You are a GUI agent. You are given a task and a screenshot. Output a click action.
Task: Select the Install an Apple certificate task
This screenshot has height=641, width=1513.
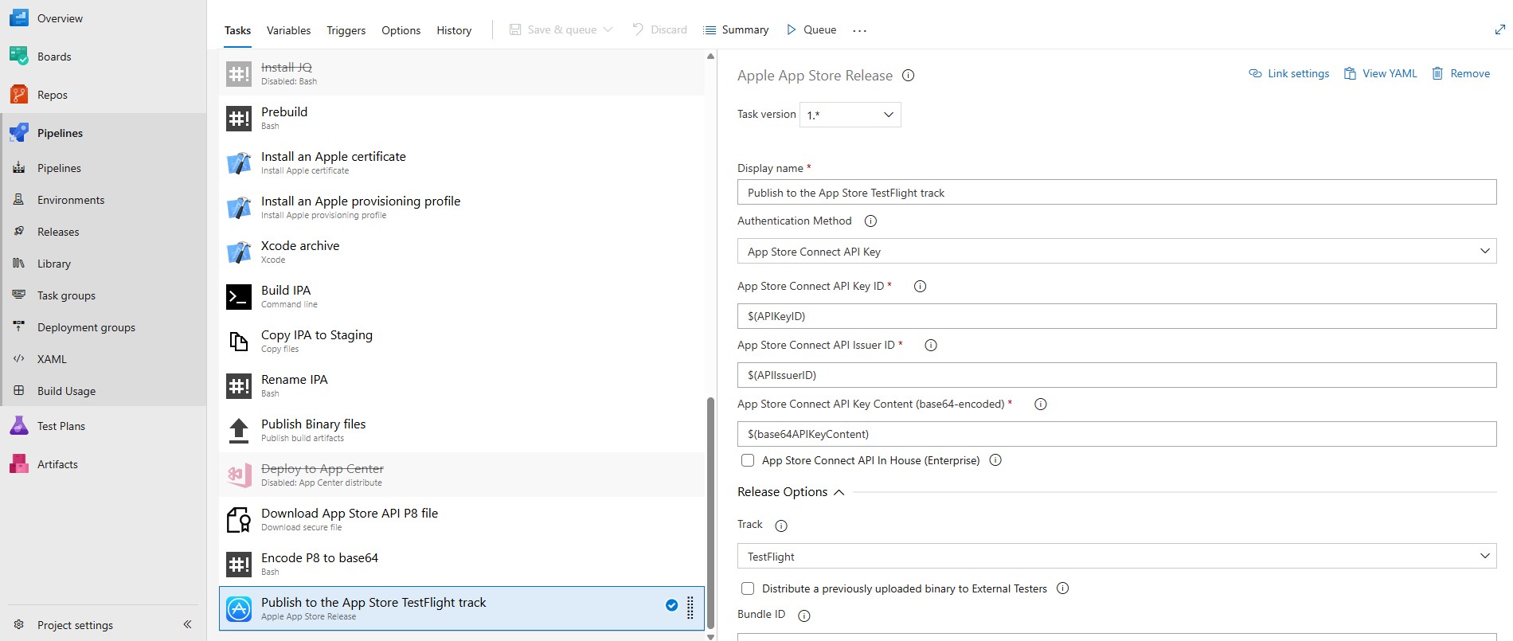(x=462, y=162)
